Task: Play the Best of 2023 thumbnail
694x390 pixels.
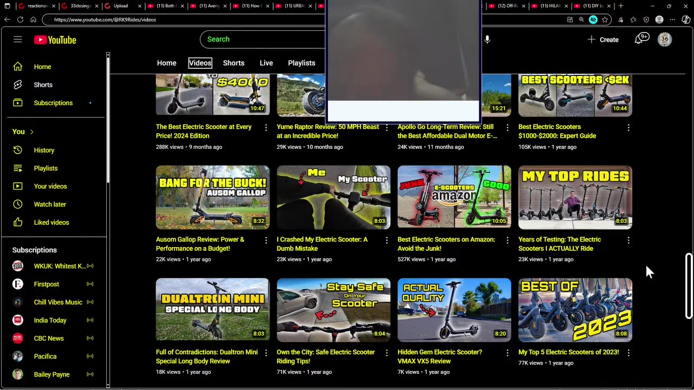Action: tap(575, 310)
